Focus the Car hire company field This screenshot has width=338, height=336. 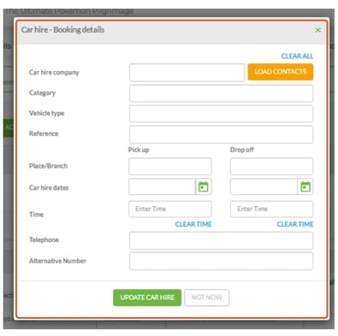[x=187, y=73]
